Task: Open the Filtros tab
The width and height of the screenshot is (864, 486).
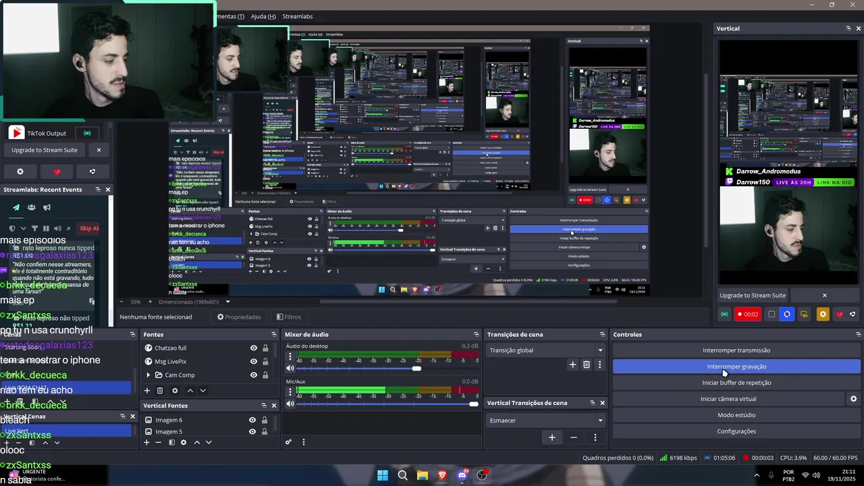Action: pos(289,317)
